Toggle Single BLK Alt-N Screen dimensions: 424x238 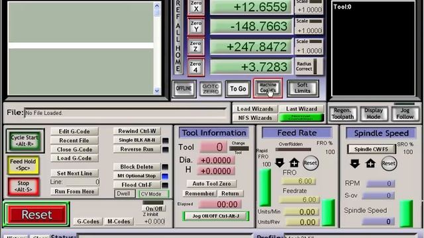137,140
